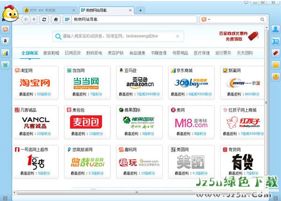The image size is (281, 201).
Task: Select the 母婴用品 category tab
Action: [180, 53]
